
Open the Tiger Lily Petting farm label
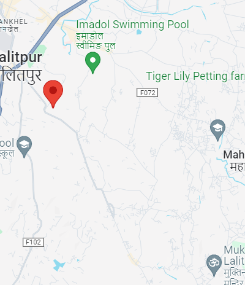(x=195, y=76)
